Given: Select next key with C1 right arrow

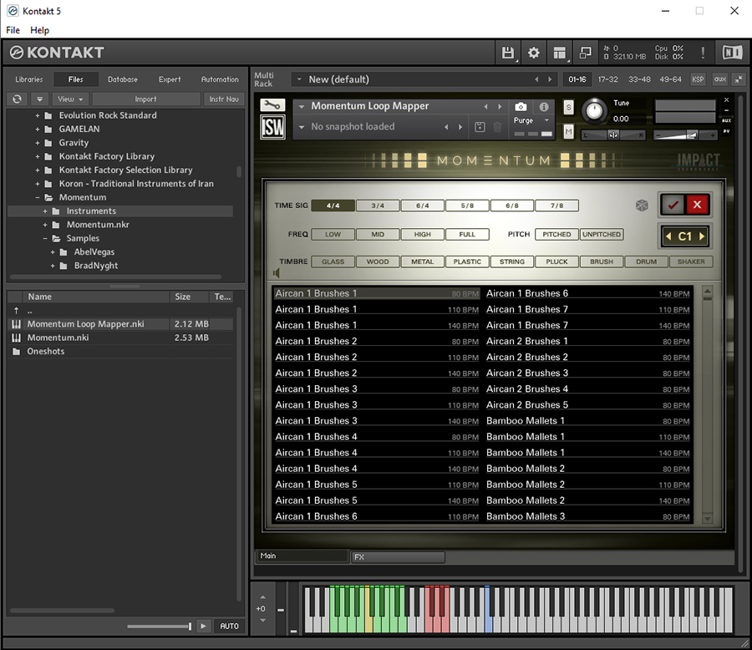Looking at the screenshot, I should [x=701, y=236].
